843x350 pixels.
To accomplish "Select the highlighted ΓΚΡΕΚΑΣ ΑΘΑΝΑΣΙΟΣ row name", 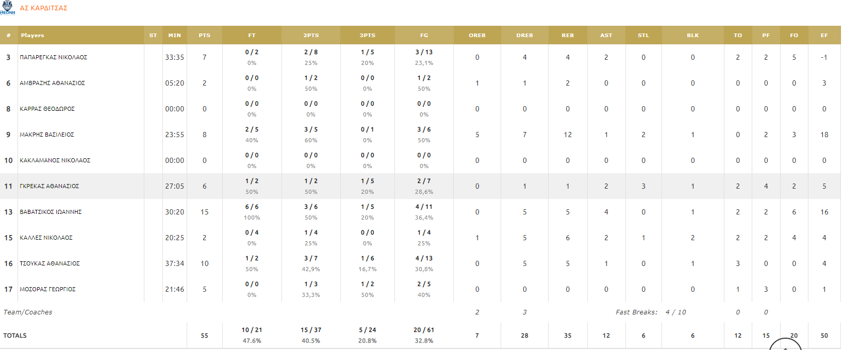I will pos(49,186).
